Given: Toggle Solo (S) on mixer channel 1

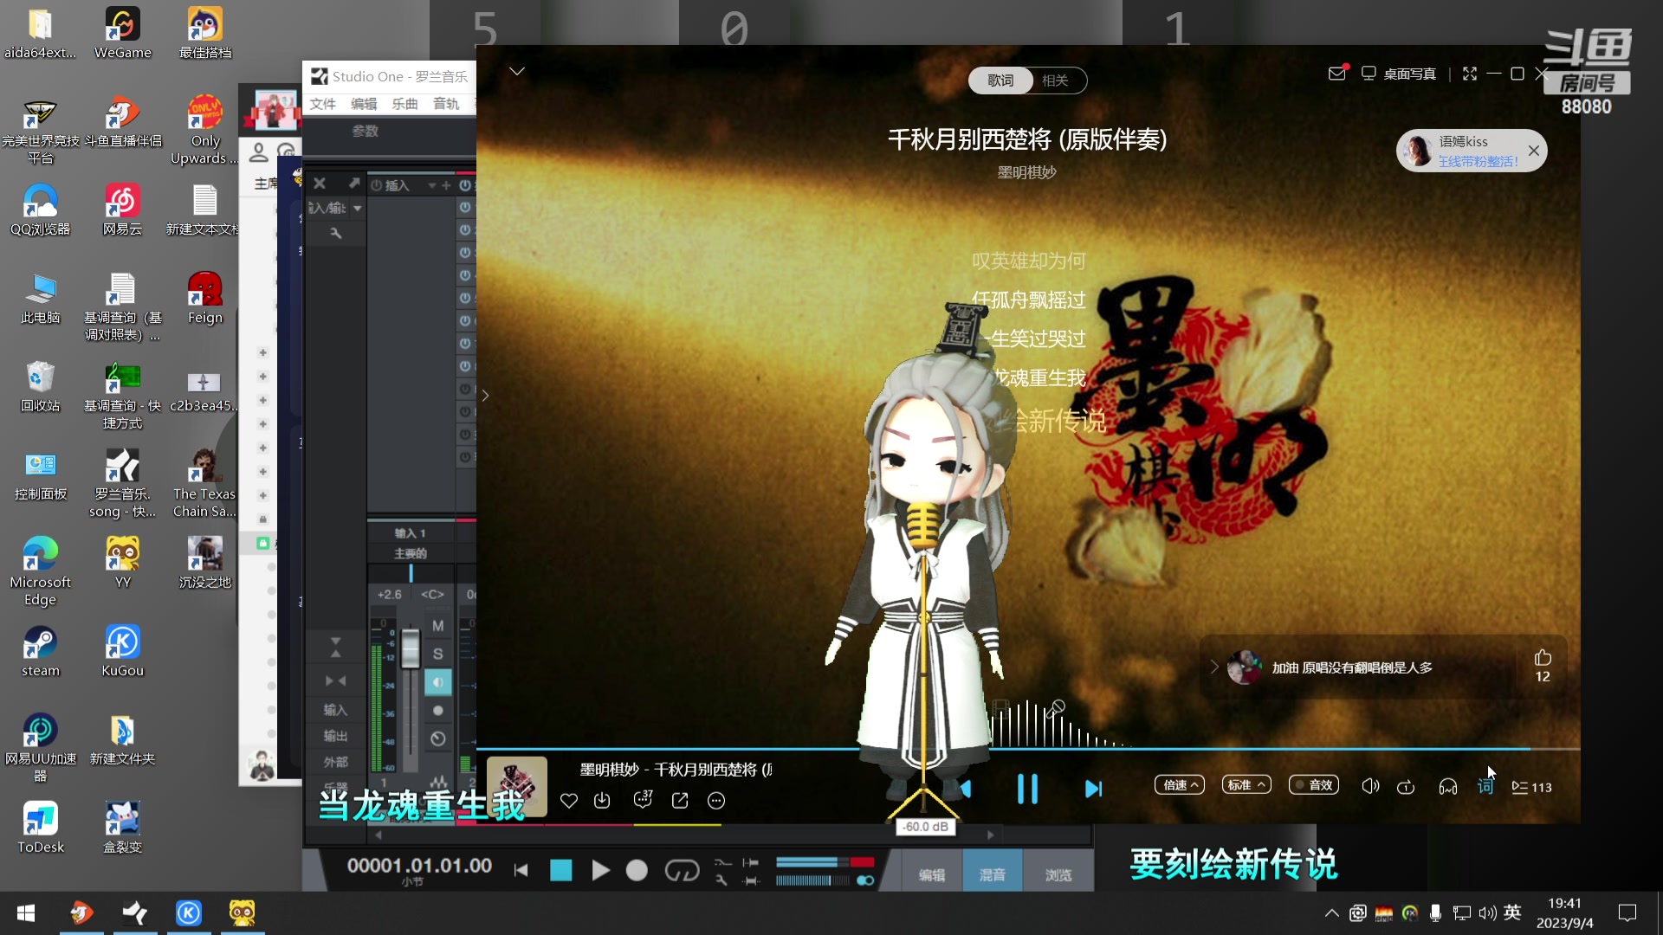Looking at the screenshot, I should [x=437, y=654].
